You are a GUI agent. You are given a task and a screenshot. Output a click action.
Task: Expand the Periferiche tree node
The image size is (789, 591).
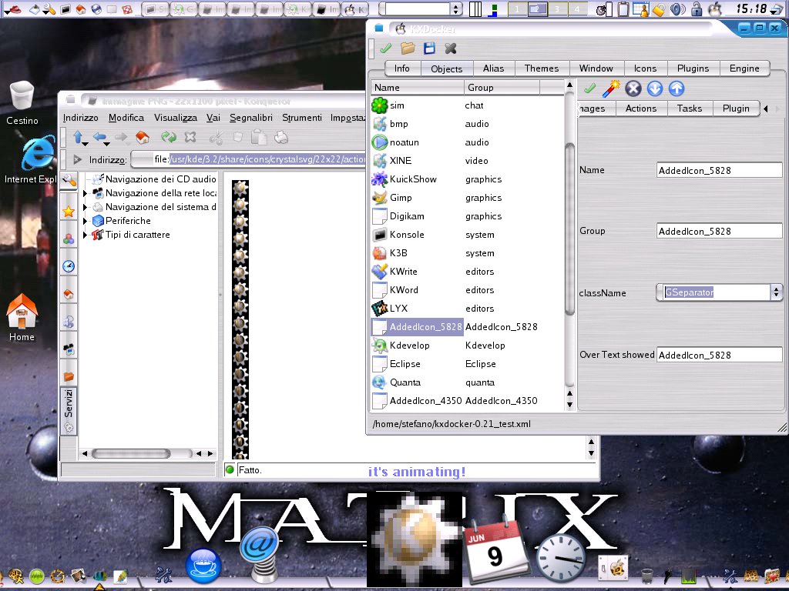coord(85,221)
